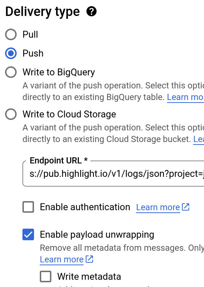Click external-link icon under payload unwrapping description

(89, 259)
